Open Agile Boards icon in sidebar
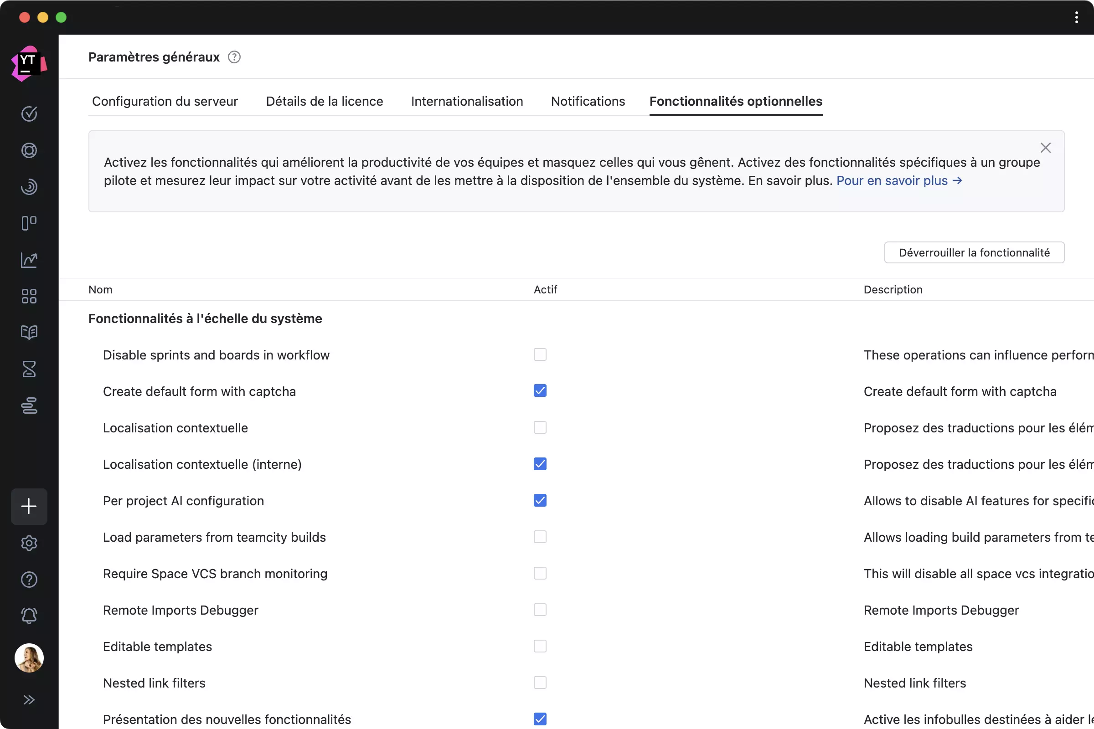Viewport: 1094px width, 729px height. click(x=29, y=223)
